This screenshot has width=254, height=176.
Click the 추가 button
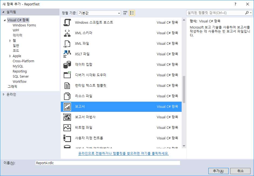218,171
